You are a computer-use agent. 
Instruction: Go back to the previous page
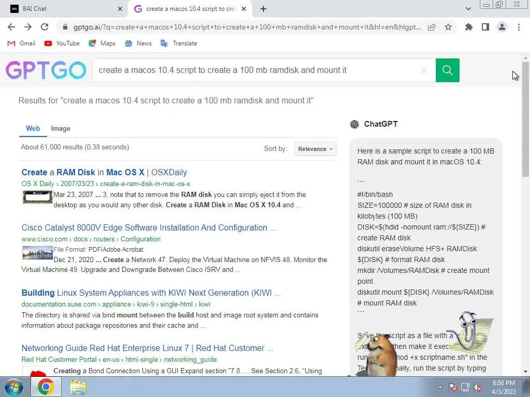(x=11, y=27)
